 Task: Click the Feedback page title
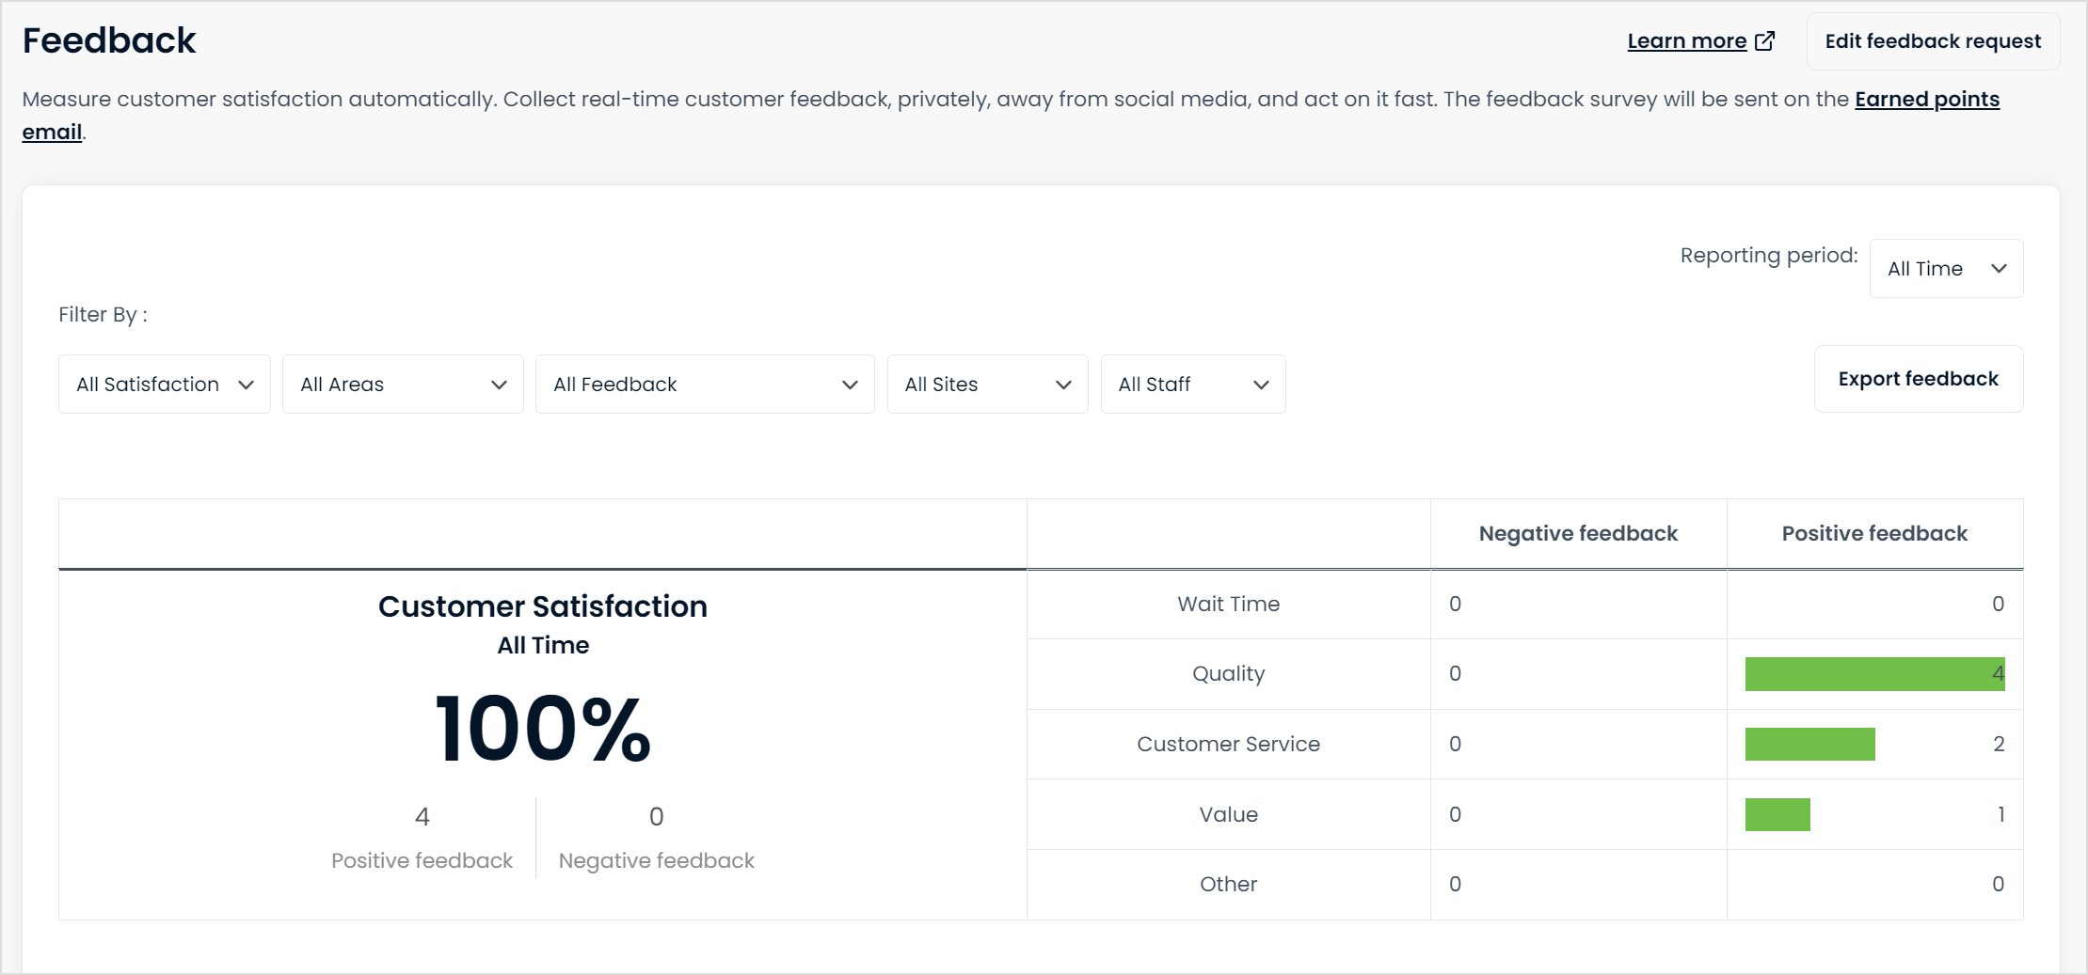pyautogui.click(x=109, y=41)
